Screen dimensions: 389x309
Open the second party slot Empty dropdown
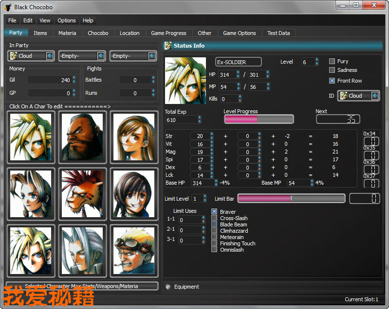pyautogui.click(x=82, y=56)
